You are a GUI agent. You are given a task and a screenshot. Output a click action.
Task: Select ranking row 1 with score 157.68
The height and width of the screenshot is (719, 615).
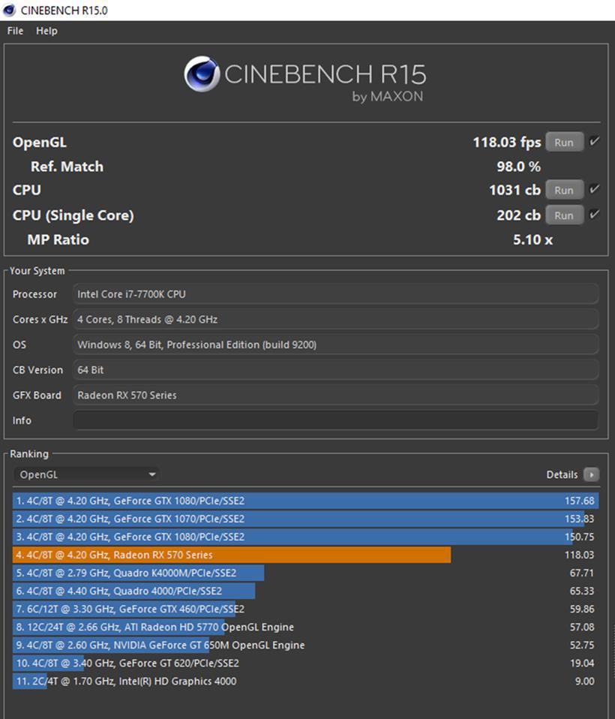[x=306, y=501]
